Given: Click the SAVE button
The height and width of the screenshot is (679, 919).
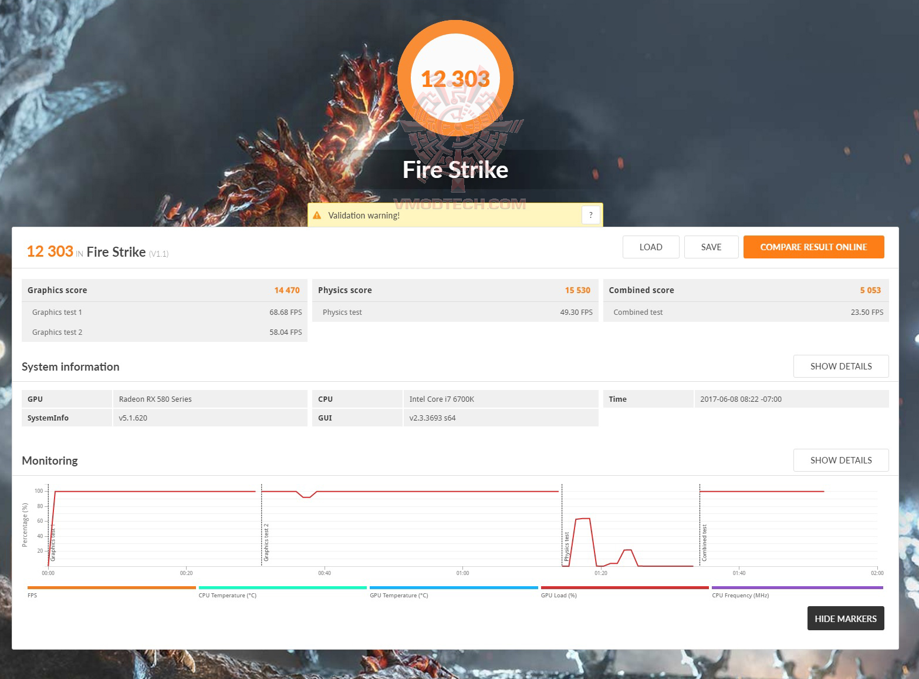Looking at the screenshot, I should click(x=711, y=247).
